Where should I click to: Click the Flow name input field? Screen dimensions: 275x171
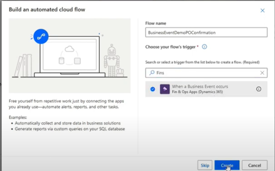(206, 32)
